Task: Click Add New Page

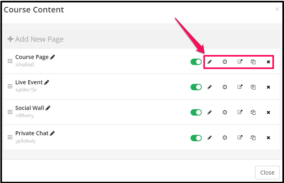Action: click(35, 39)
